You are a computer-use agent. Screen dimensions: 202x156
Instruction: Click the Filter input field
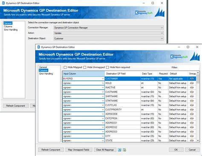pos(188,67)
